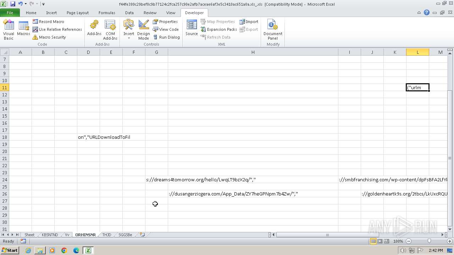The width and height of the screenshot is (454, 255).
Task: Select the Vv worksheet tab
Action: 67,235
